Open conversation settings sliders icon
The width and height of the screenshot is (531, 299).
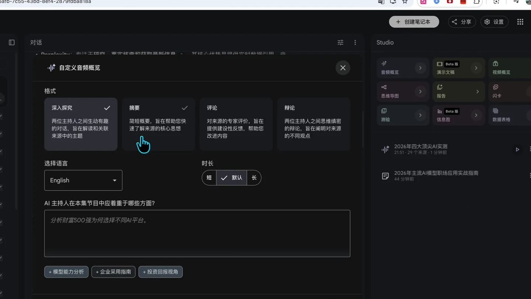(340, 42)
